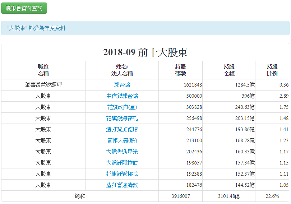Open the 渣打富達清教 link
Screen dimensions: 291x204
pyautogui.click(x=122, y=185)
